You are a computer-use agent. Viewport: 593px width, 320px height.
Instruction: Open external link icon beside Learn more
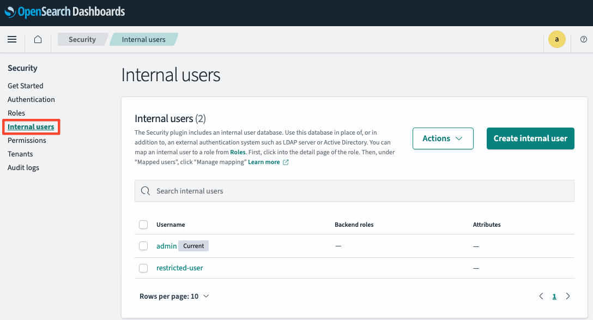pos(286,162)
